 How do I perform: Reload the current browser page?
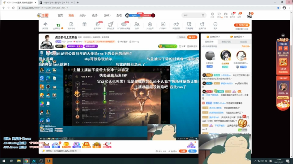tap(13, 8)
